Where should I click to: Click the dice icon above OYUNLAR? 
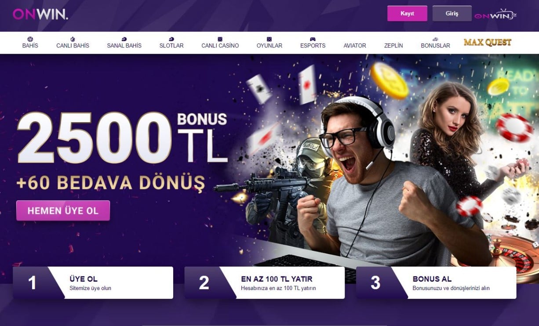tap(269, 39)
